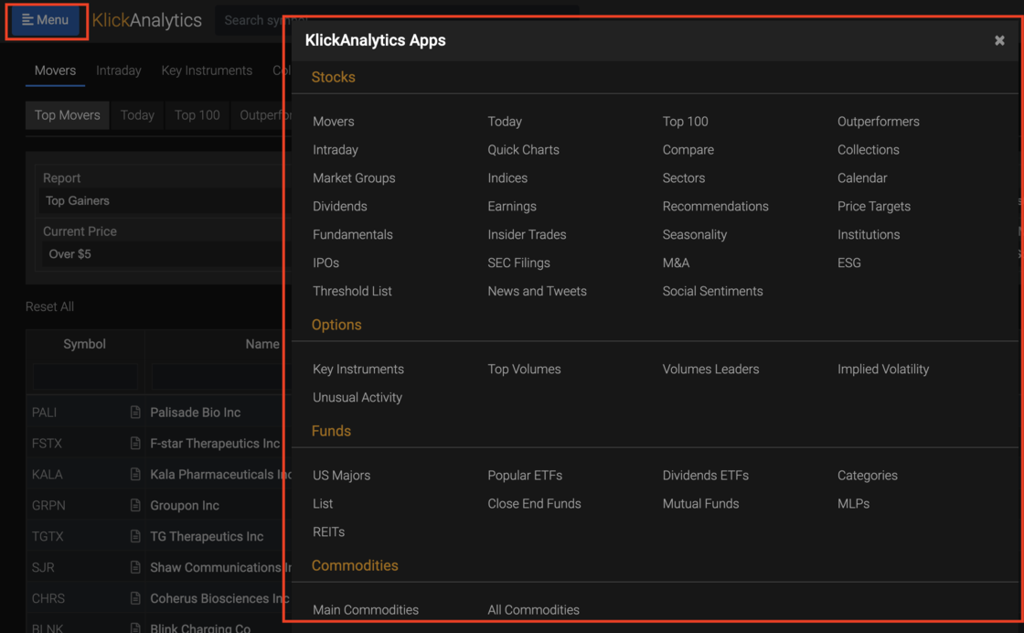Open M&A app link
This screenshot has width=1024, height=633.
point(676,263)
